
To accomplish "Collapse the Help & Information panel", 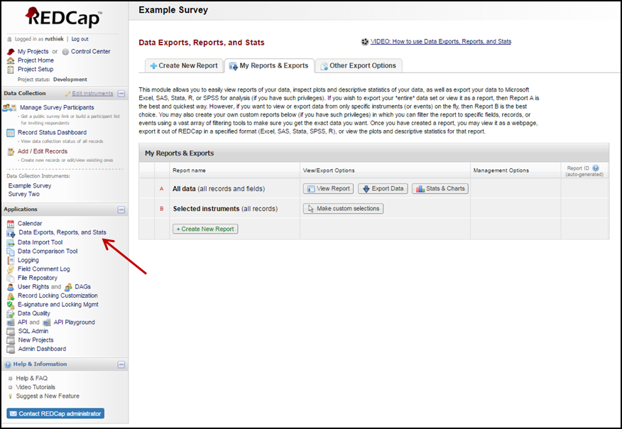I will click(x=121, y=364).
